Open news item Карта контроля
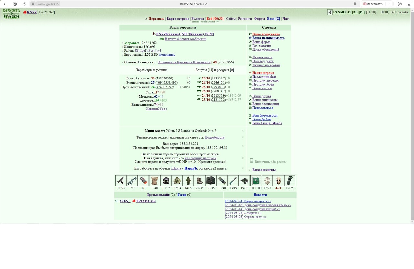 coord(248,201)
